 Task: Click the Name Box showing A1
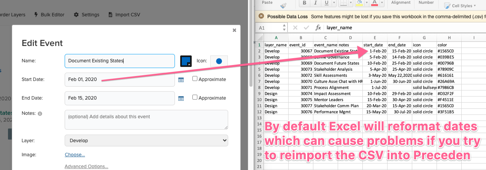(269, 28)
